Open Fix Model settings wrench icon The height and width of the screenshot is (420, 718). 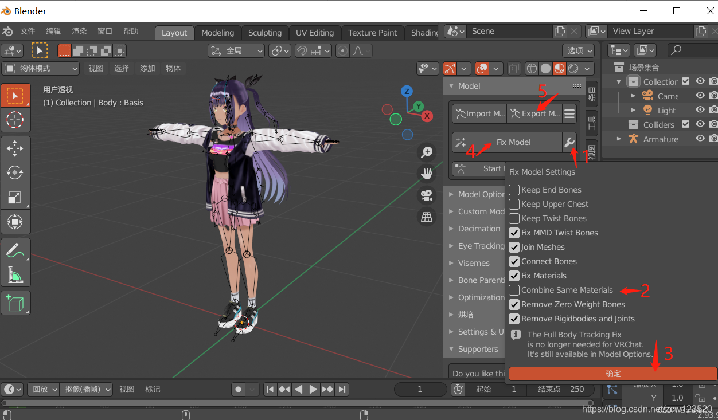point(569,142)
